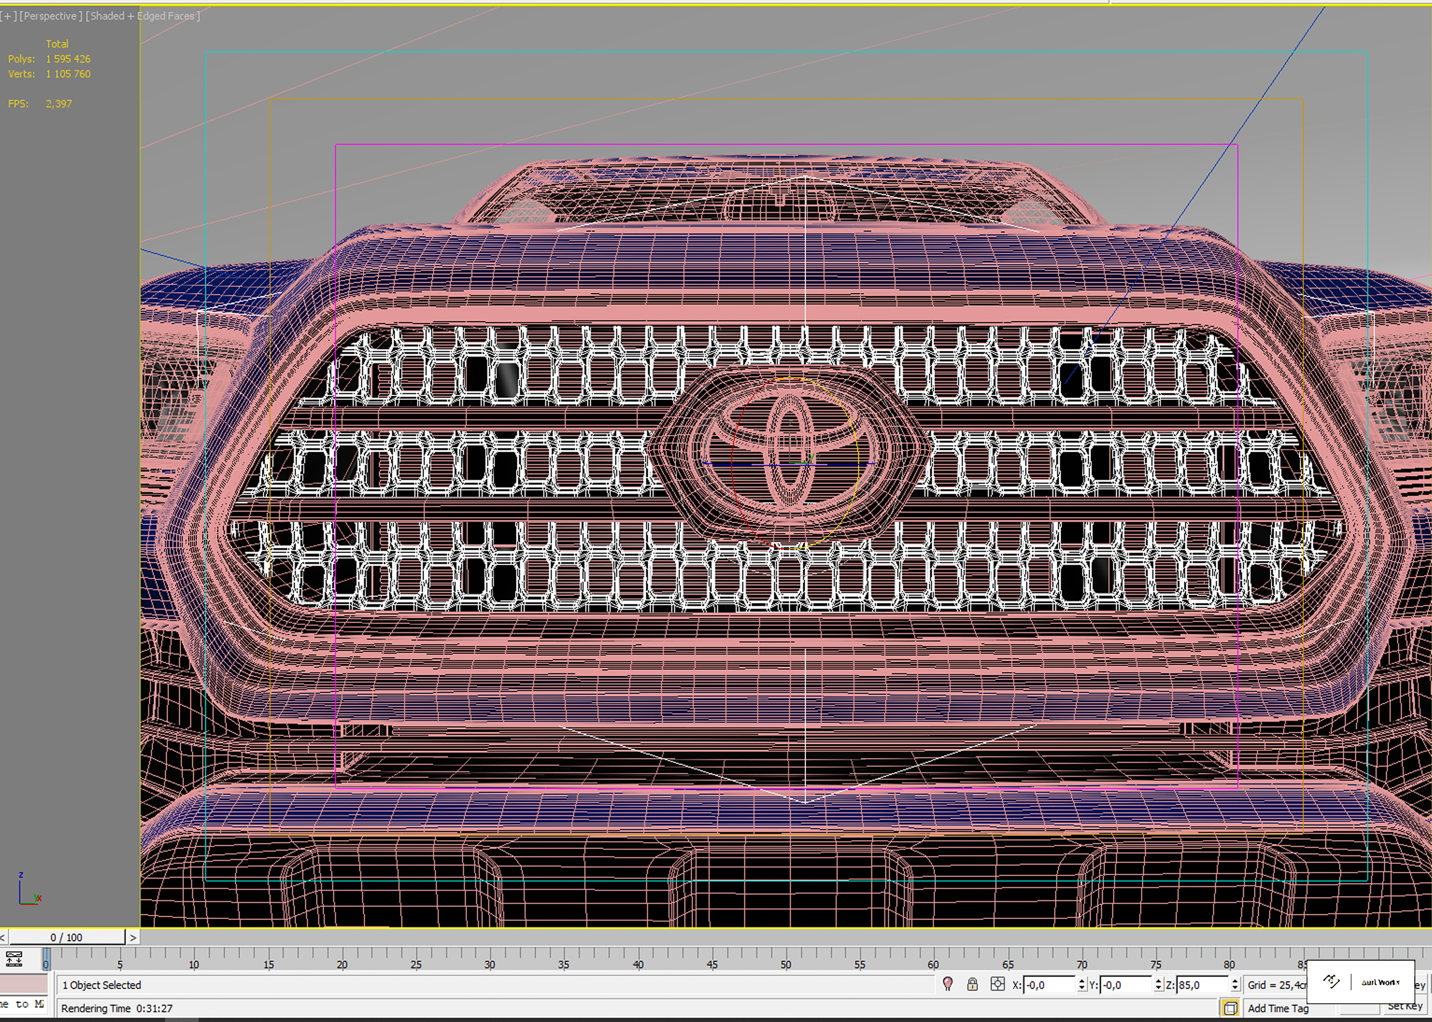Open the viewport [+] general menu
The image size is (1432, 1022).
(8, 15)
